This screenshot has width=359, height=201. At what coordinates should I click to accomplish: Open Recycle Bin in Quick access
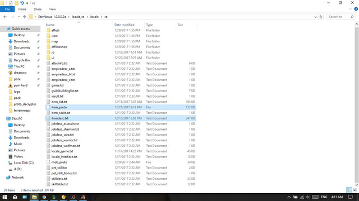point(22,60)
